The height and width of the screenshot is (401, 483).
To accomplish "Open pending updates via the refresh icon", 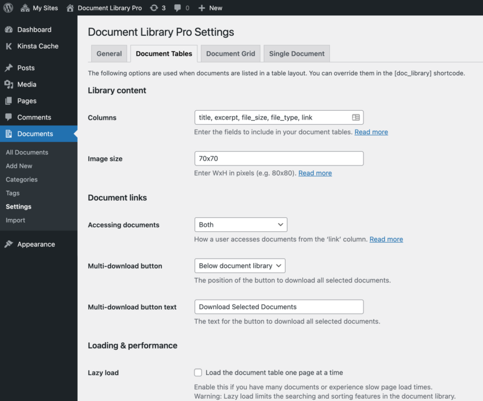I will click(x=152, y=8).
